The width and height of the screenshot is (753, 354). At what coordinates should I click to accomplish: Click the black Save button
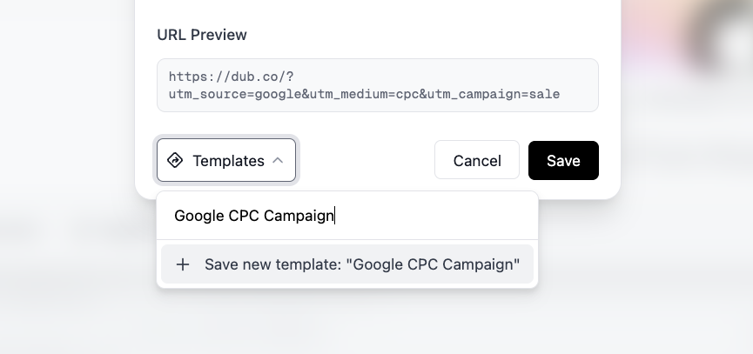(563, 160)
